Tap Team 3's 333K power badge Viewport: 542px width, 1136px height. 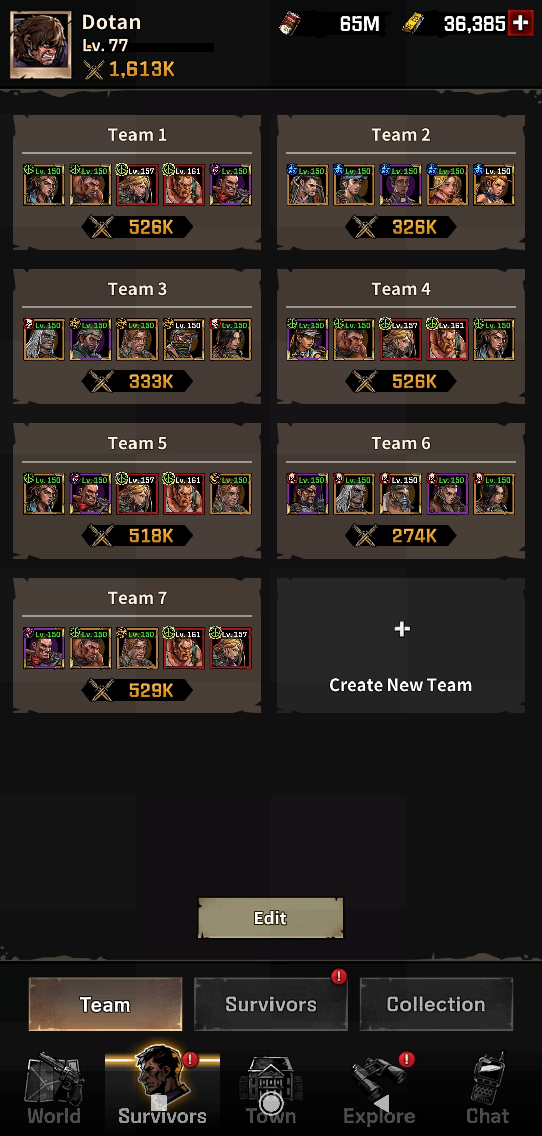click(x=138, y=381)
